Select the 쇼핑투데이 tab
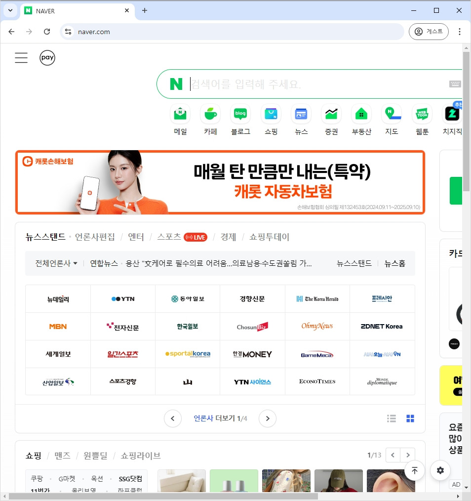This screenshot has width=471, height=501. pos(269,237)
